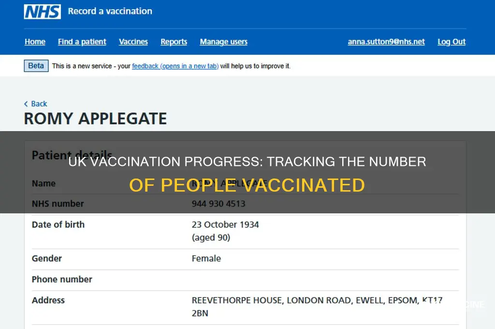Click the Address label
495x329 pixels.
point(48,300)
